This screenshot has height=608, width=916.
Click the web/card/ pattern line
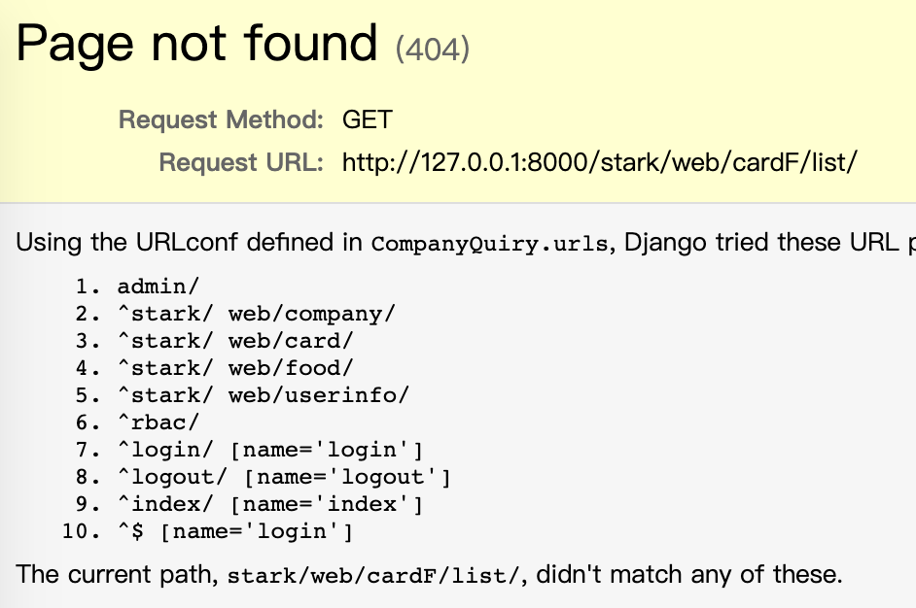(x=235, y=341)
